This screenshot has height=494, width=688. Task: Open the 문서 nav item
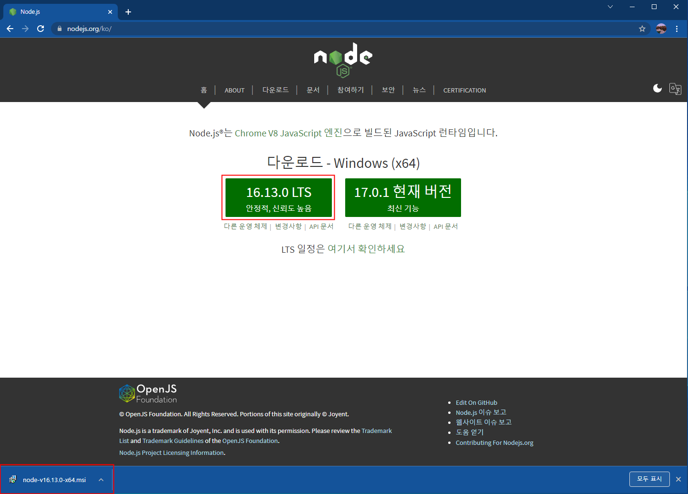(x=313, y=90)
